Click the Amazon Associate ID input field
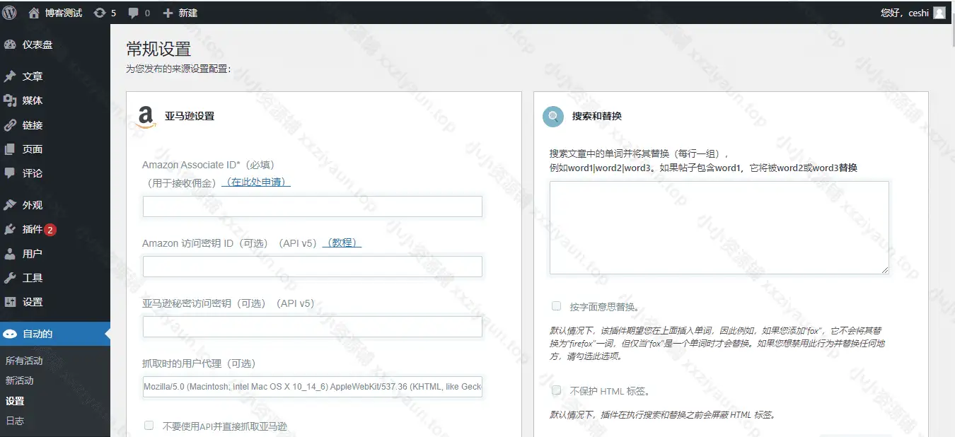955x437 pixels. pos(312,206)
